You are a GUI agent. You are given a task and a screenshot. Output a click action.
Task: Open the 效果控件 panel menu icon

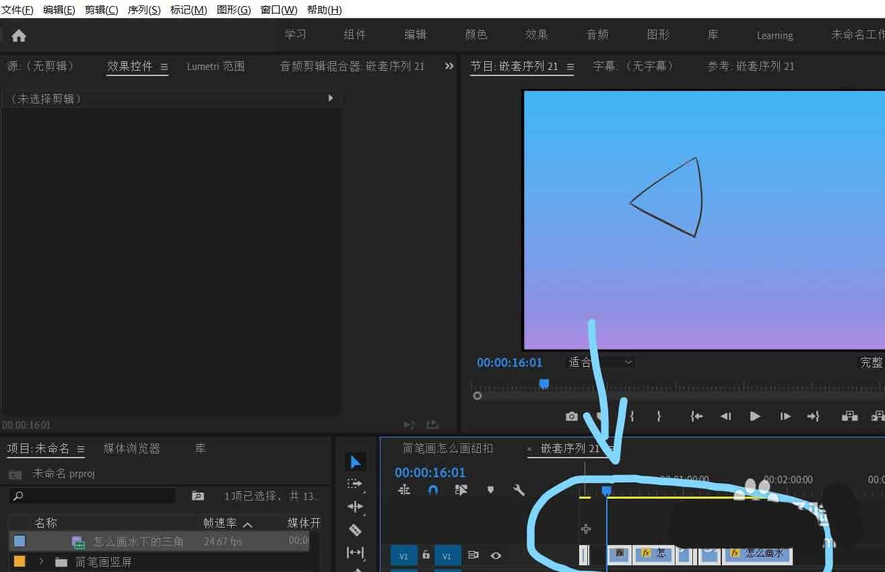point(164,67)
